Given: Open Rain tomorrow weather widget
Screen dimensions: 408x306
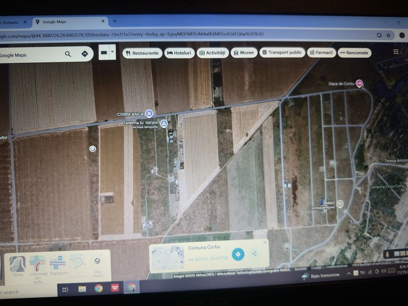Looking at the screenshot, I should pyautogui.click(x=321, y=276).
